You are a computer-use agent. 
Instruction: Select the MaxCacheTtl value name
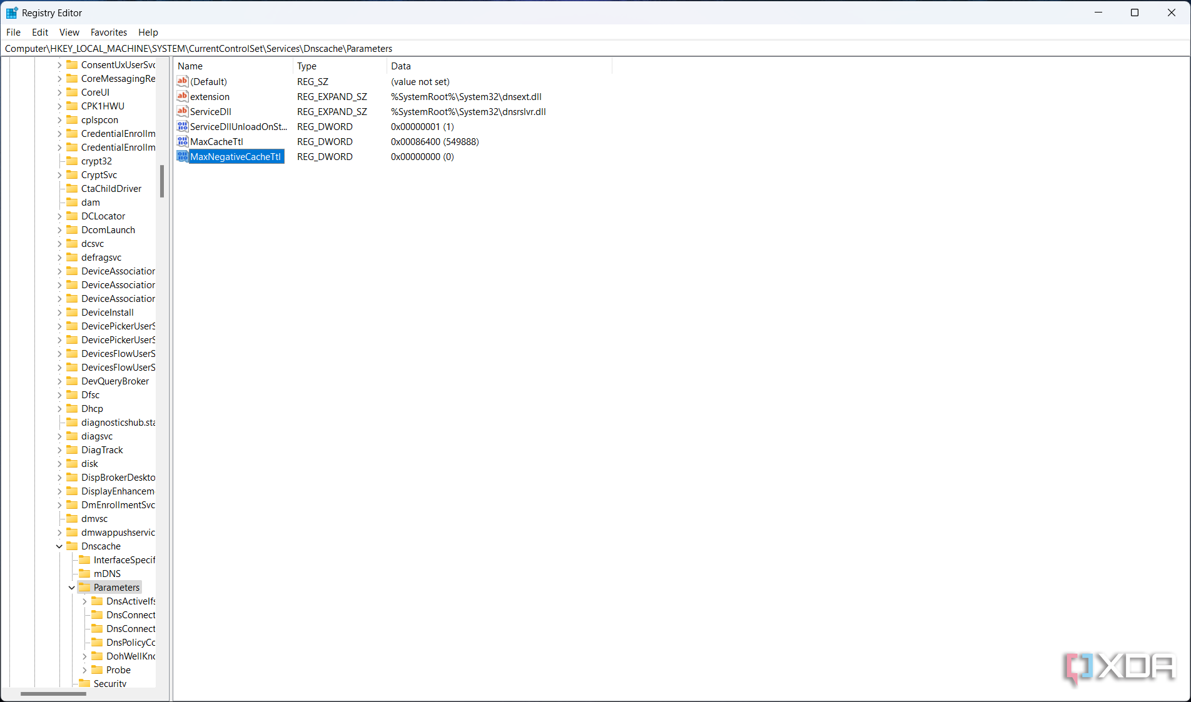(216, 141)
